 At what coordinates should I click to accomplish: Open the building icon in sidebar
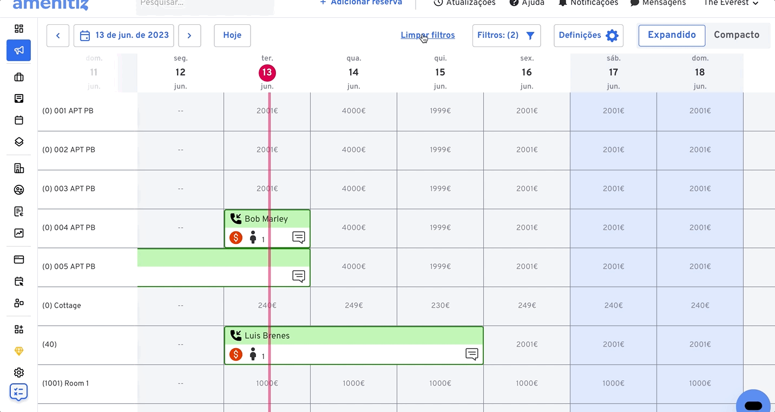pos(19,168)
